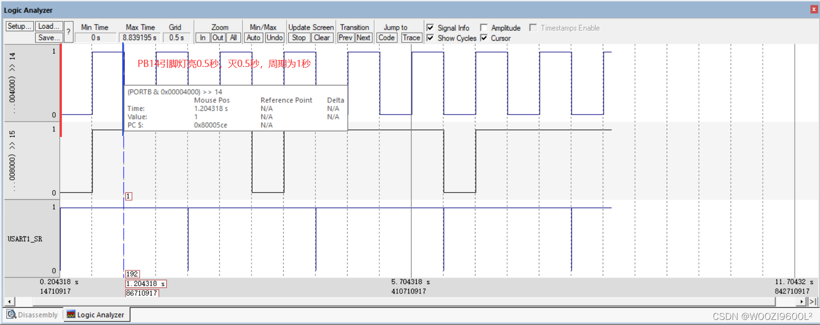Select the PORTB >> 14 signal label
Viewport: 820px width, 325px height.
coord(12,83)
